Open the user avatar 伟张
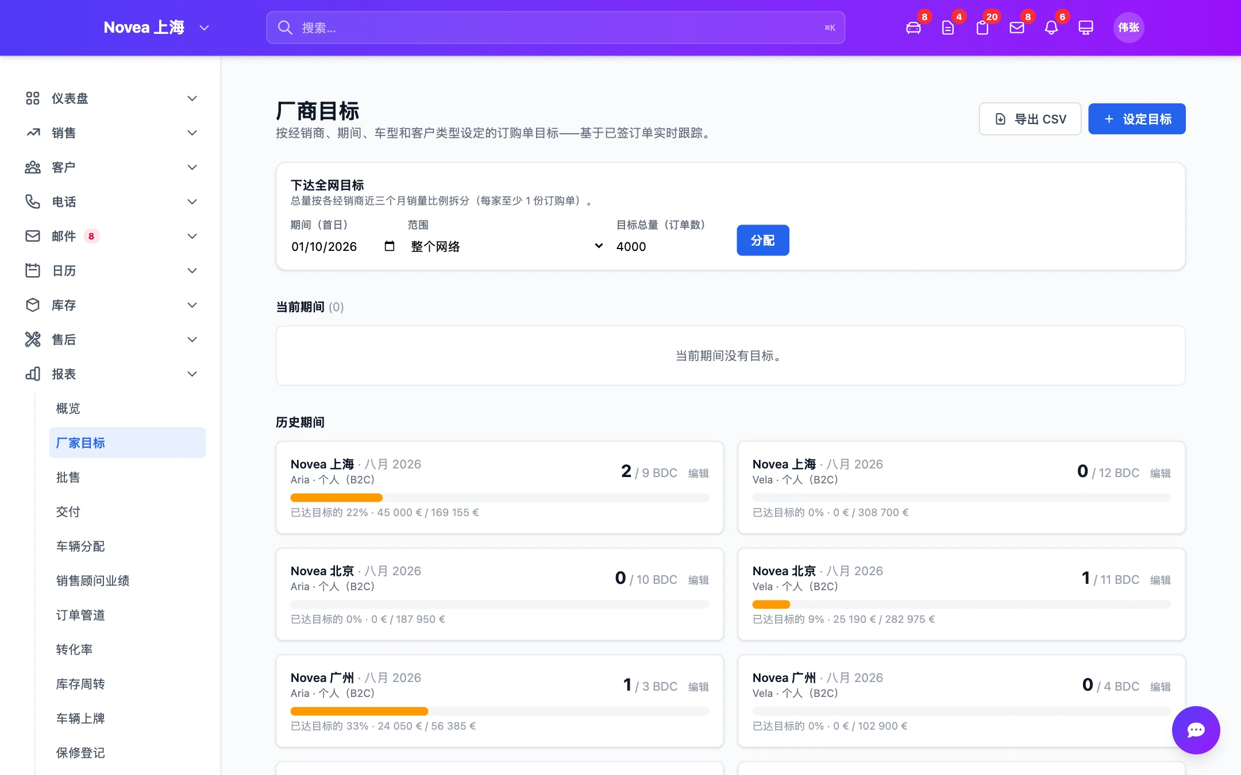Viewport: 1241px width, 775px height. [x=1128, y=28]
